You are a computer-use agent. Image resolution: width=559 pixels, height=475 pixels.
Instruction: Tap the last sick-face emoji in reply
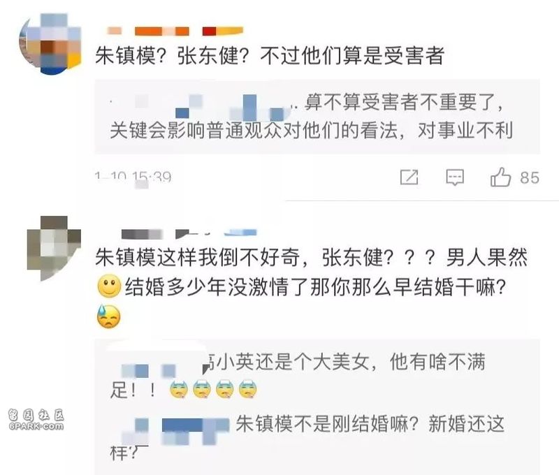point(248,390)
